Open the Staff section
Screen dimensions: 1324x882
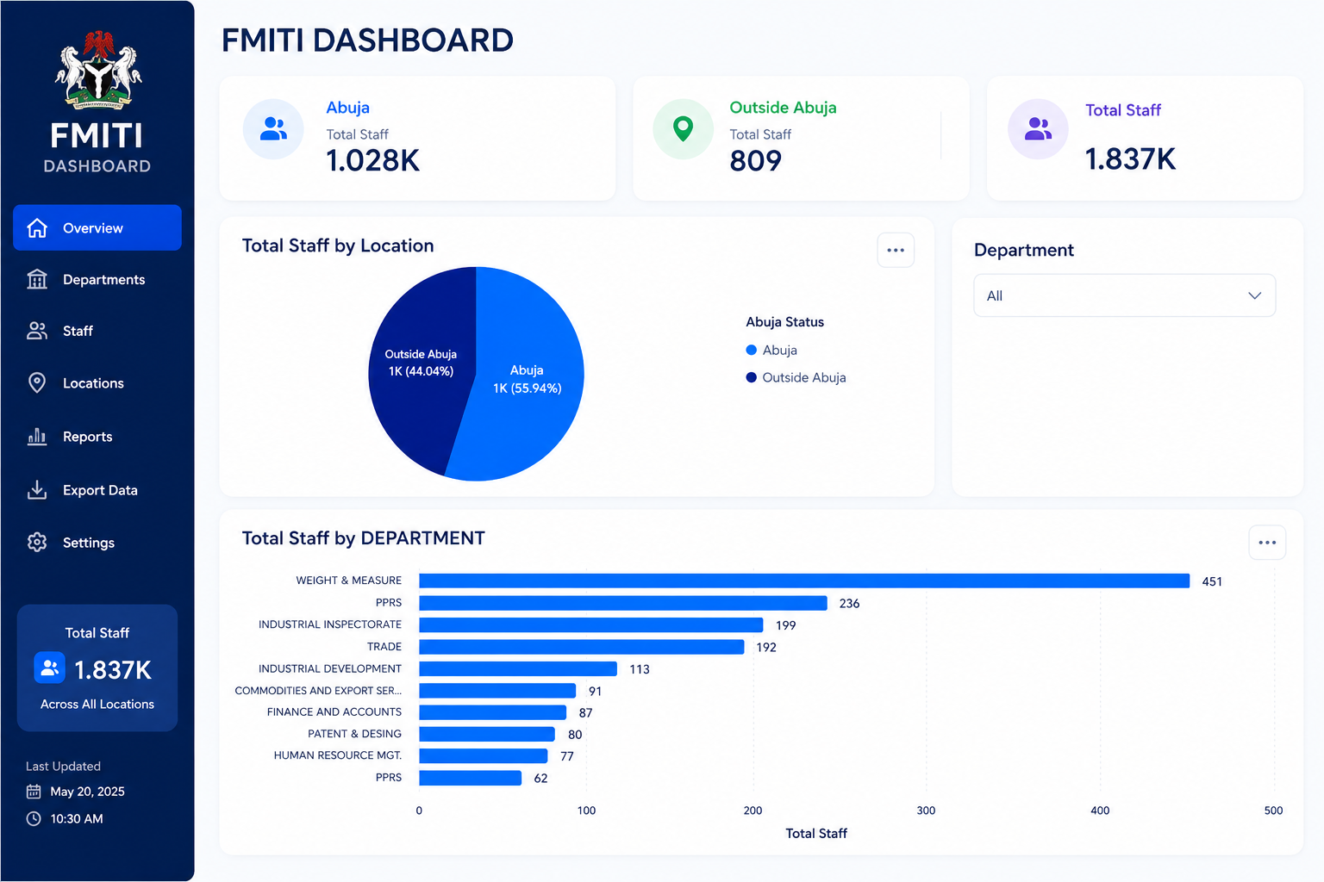point(97,331)
